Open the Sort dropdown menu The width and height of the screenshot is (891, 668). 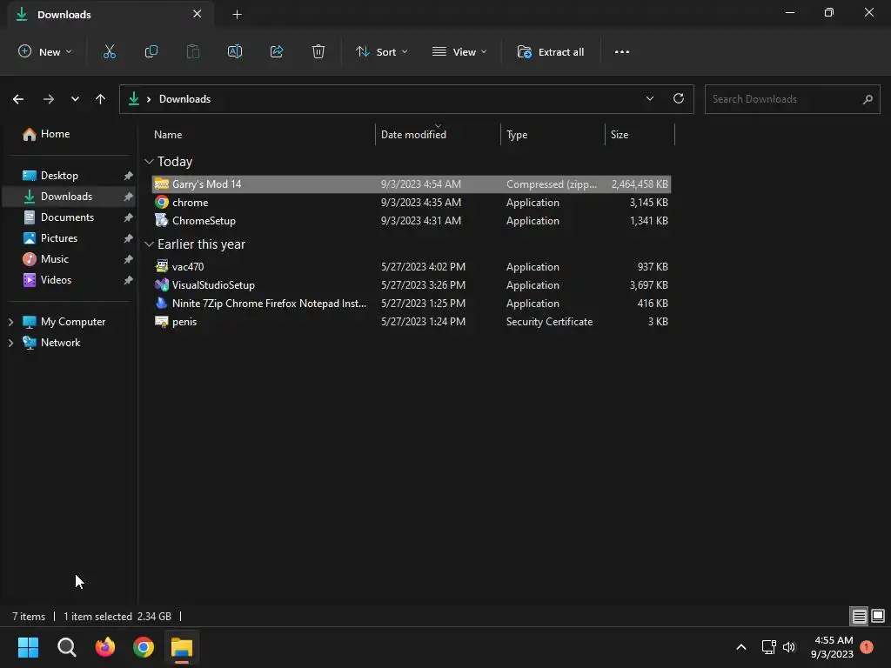tap(381, 51)
